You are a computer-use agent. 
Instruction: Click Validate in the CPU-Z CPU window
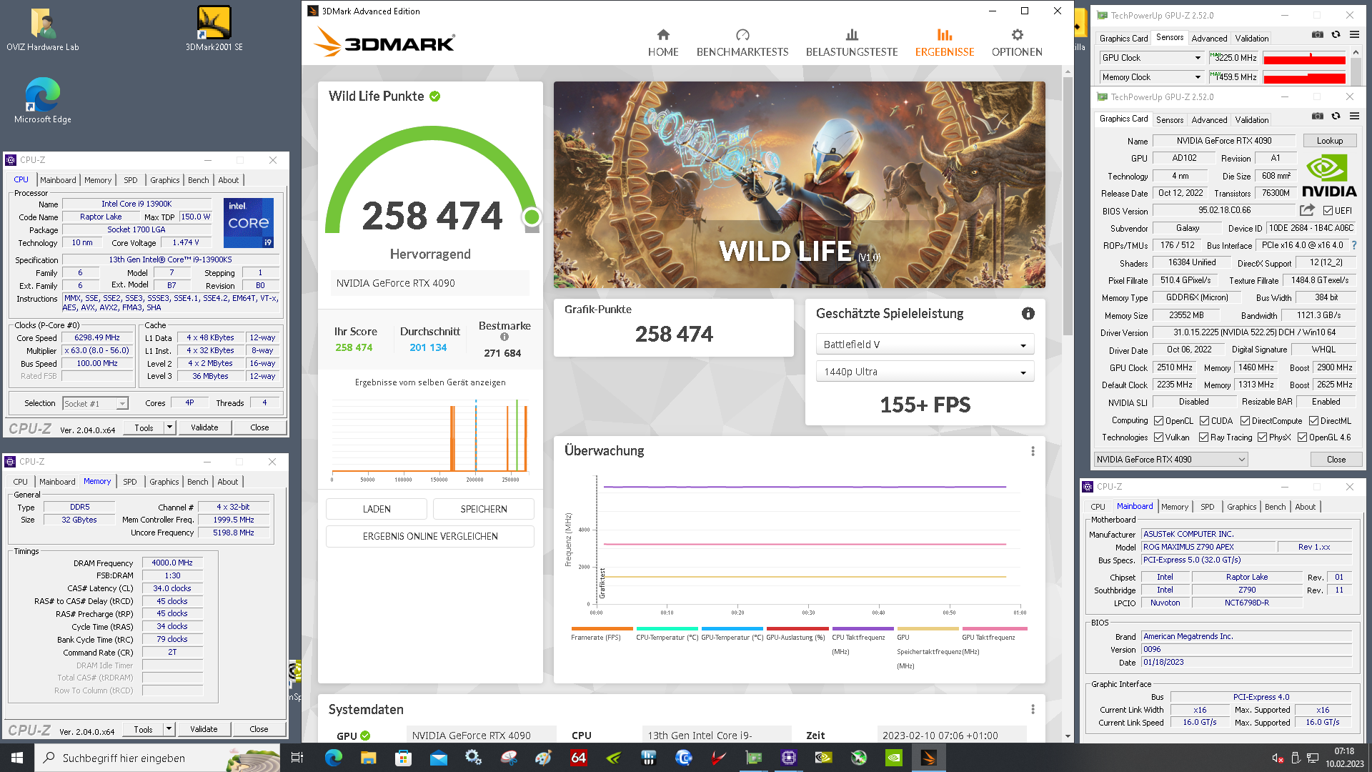click(204, 427)
